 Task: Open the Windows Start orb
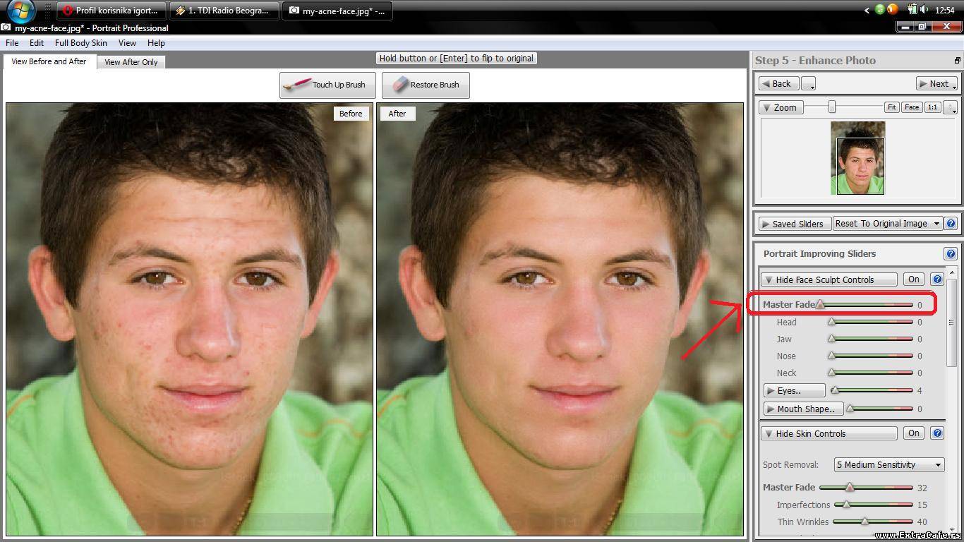click(20, 11)
